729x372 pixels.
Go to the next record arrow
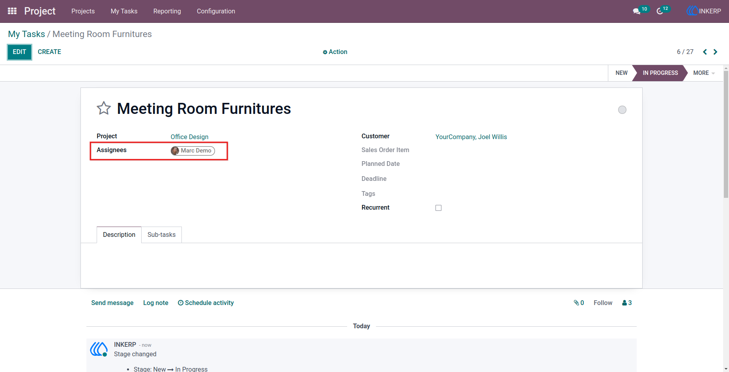pyautogui.click(x=715, y=52)
